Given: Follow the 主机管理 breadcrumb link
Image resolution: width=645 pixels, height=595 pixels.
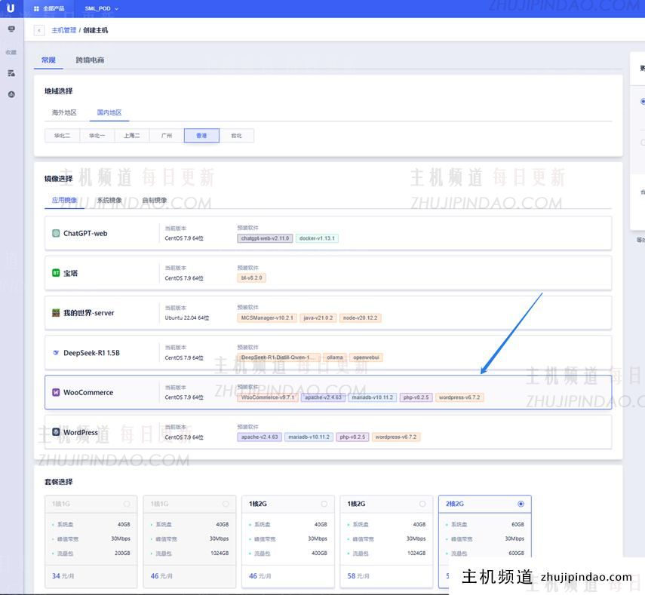Looking at the screenshot, I should coord(64,30).
